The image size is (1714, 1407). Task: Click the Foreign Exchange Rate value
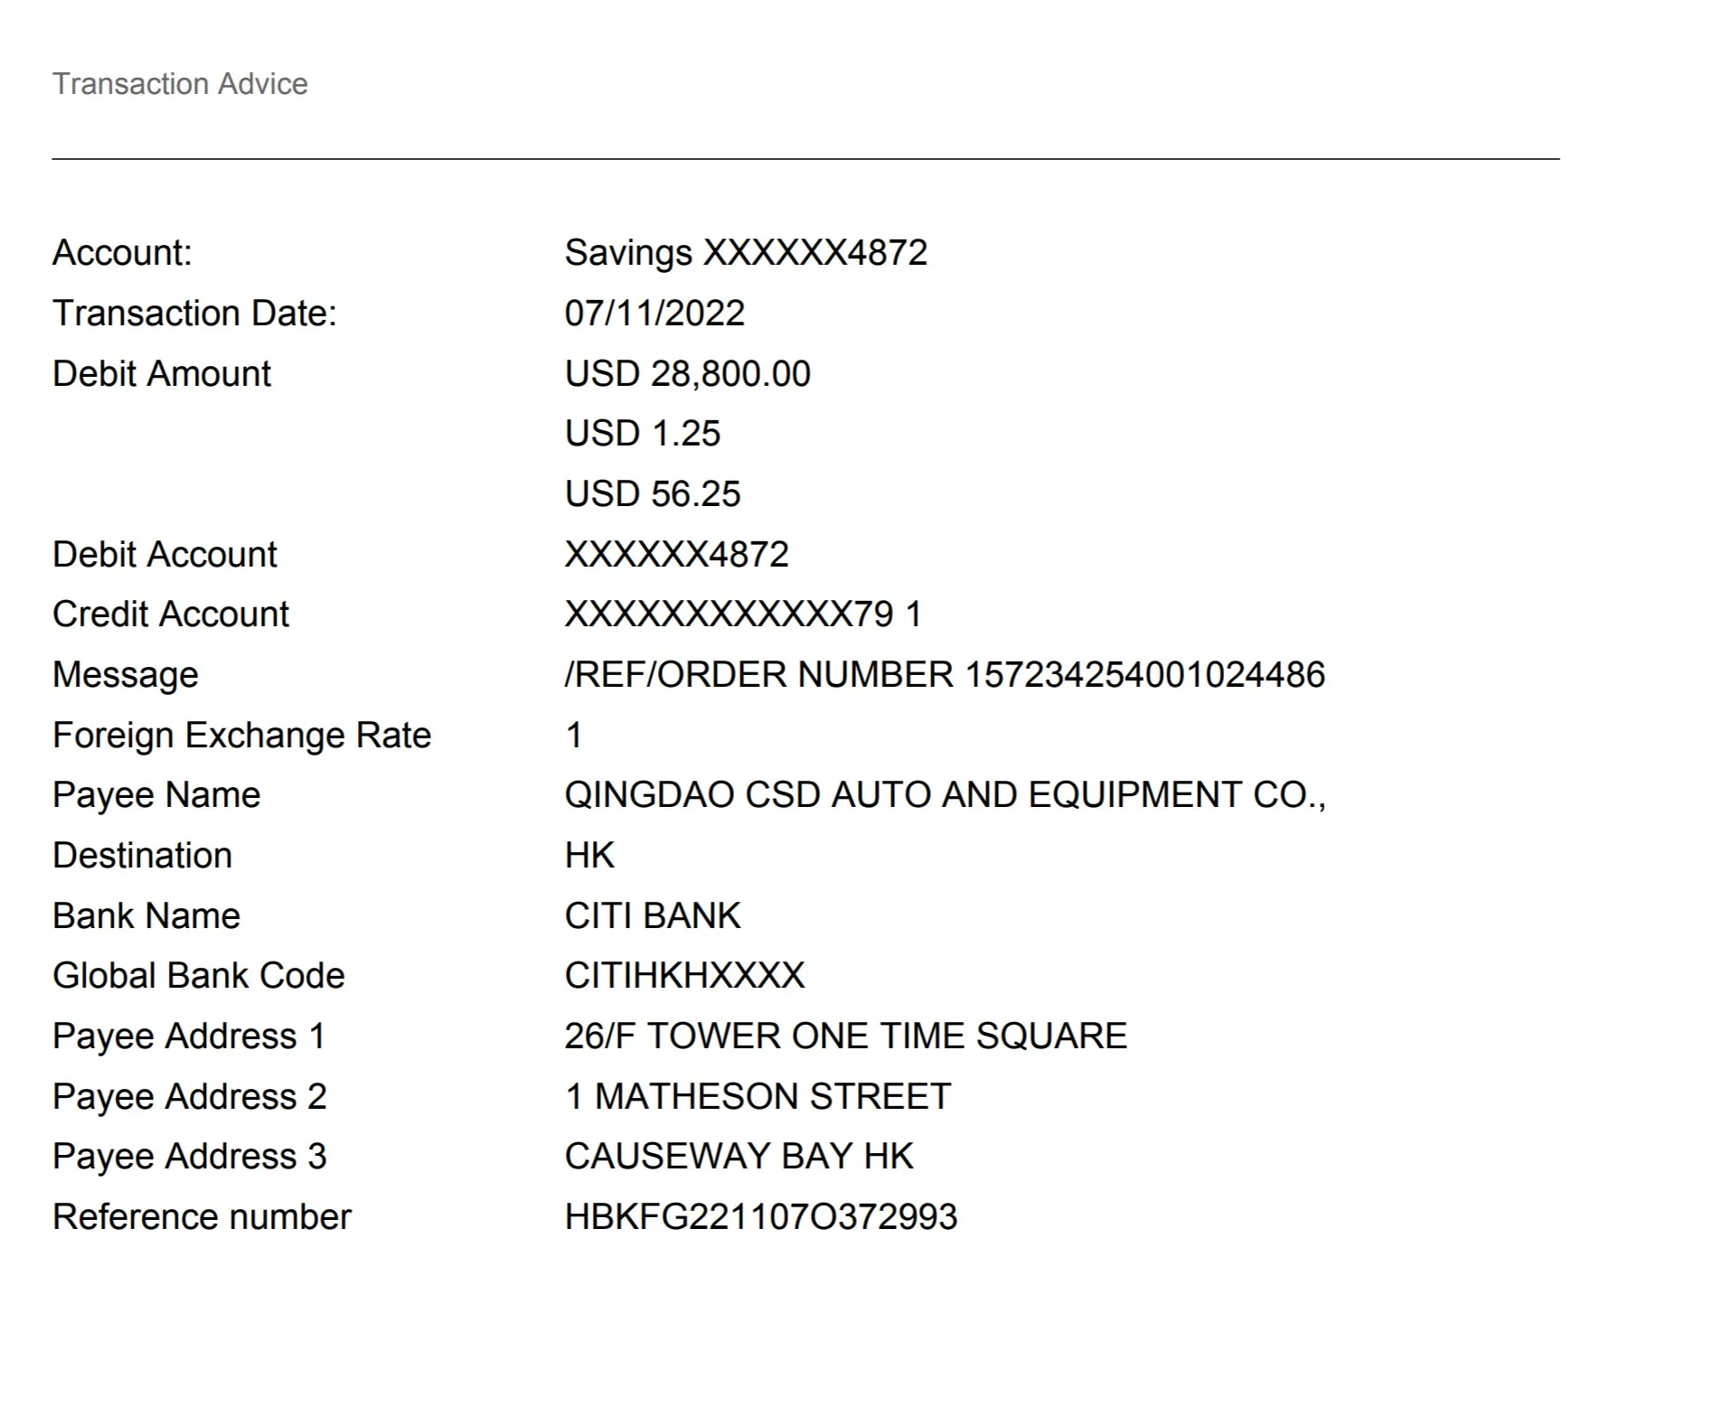tap(573, 736)
